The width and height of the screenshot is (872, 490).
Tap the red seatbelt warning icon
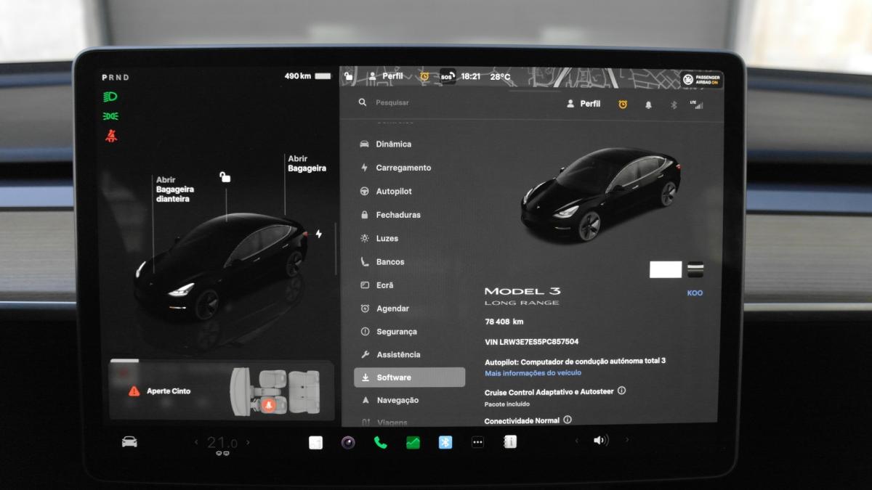click(x=111, y=136)
